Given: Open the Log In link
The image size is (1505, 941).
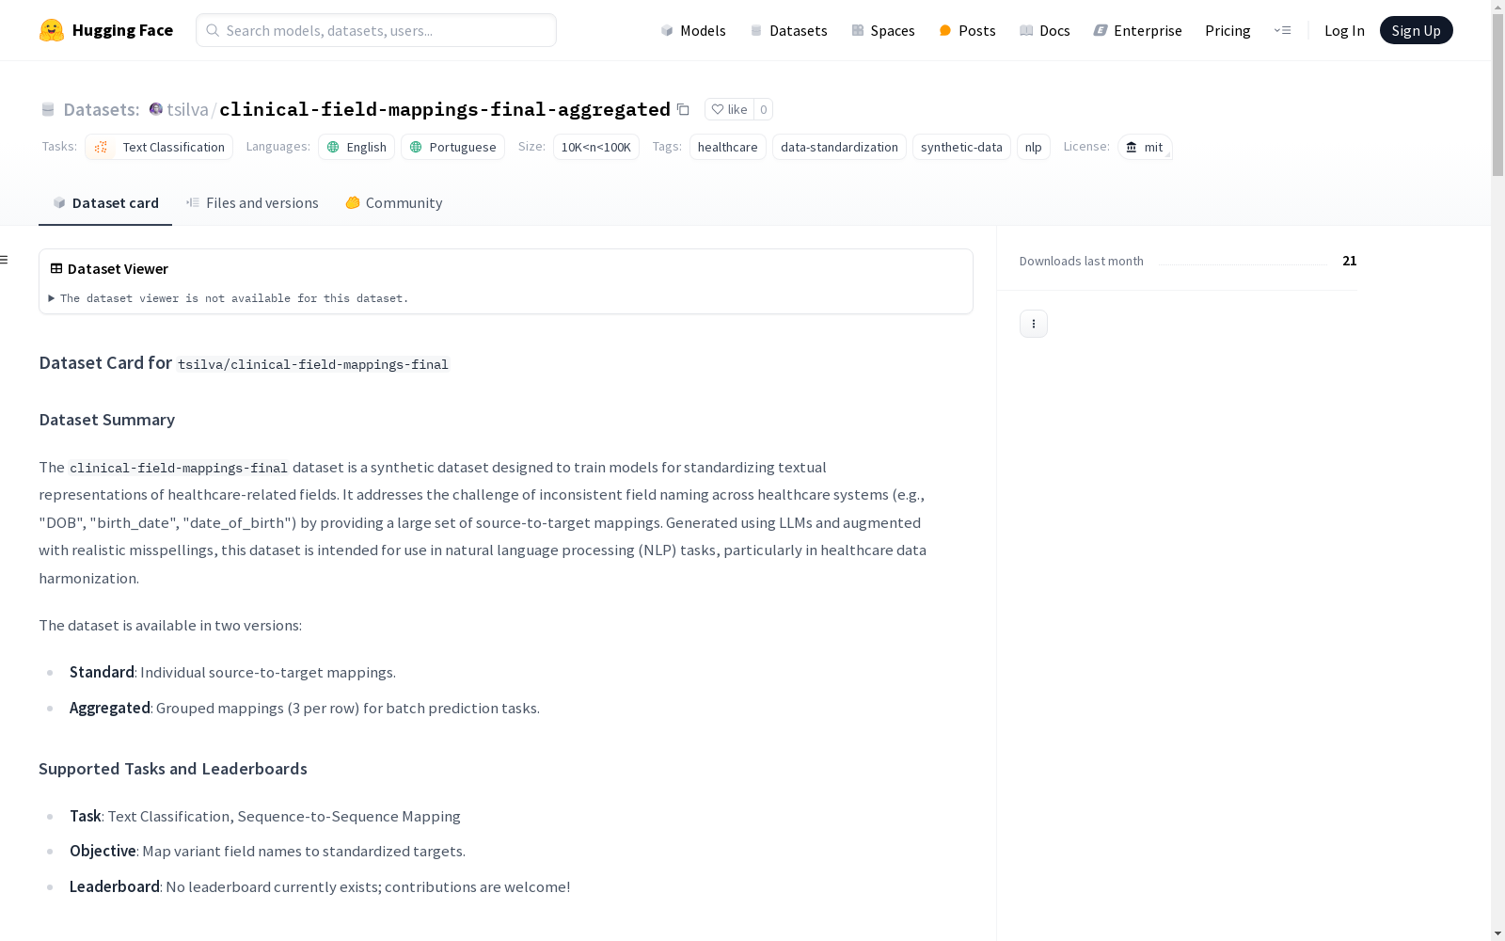Looking at the screenshot, I should 1344,30.
